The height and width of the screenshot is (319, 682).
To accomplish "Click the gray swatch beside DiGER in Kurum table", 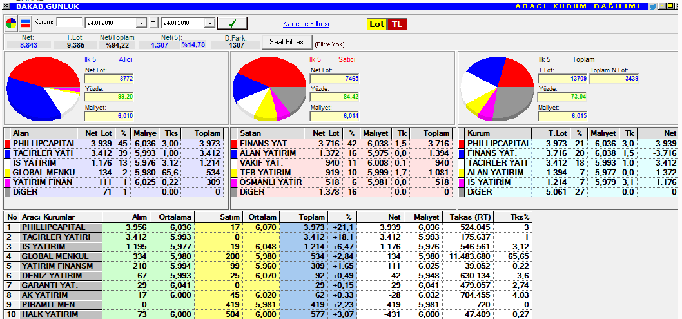I will point(462,192).
